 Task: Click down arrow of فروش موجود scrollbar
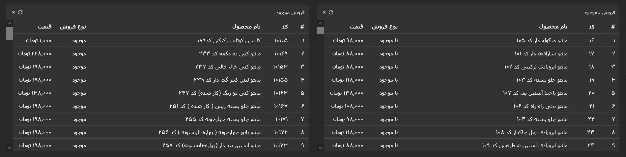pos(10,148)
